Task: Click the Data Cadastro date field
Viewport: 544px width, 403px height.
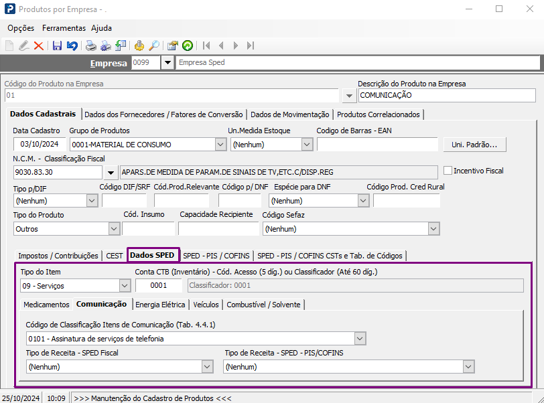Action: pyautogui.click(x=40, y=144)
